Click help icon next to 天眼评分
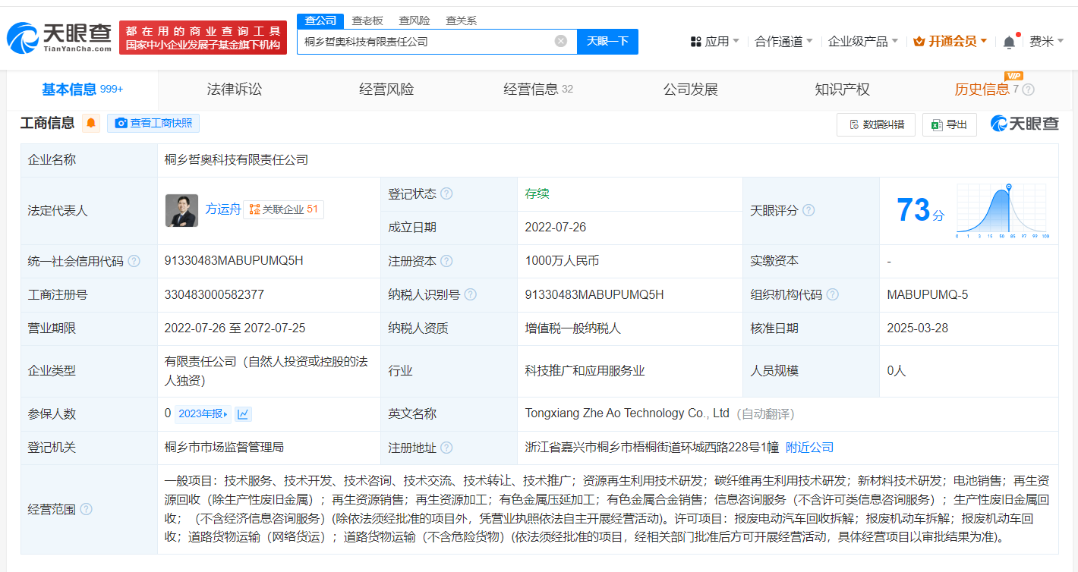 [x=808, y=210]
